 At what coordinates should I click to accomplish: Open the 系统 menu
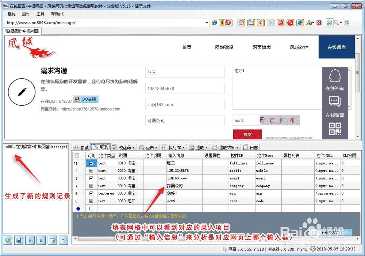(x=11, y=14)
